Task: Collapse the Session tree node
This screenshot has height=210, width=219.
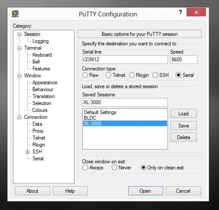Action: 19,34
